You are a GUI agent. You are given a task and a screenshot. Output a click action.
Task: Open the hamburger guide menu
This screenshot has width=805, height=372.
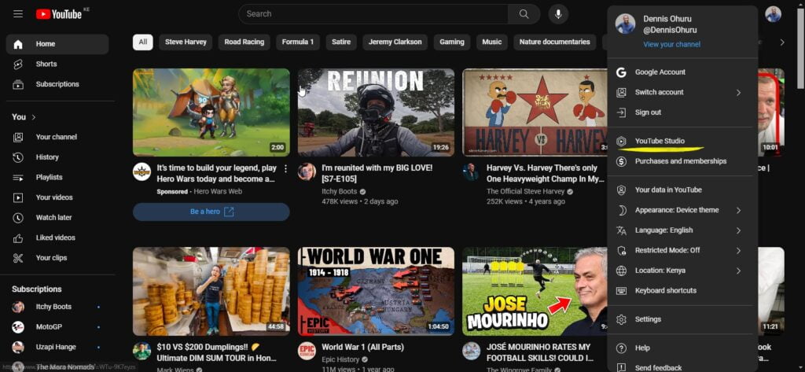tap(18, 14)
